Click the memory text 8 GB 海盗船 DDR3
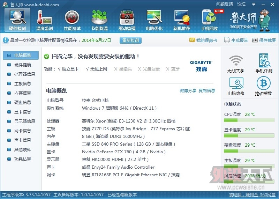 point(113,137)
